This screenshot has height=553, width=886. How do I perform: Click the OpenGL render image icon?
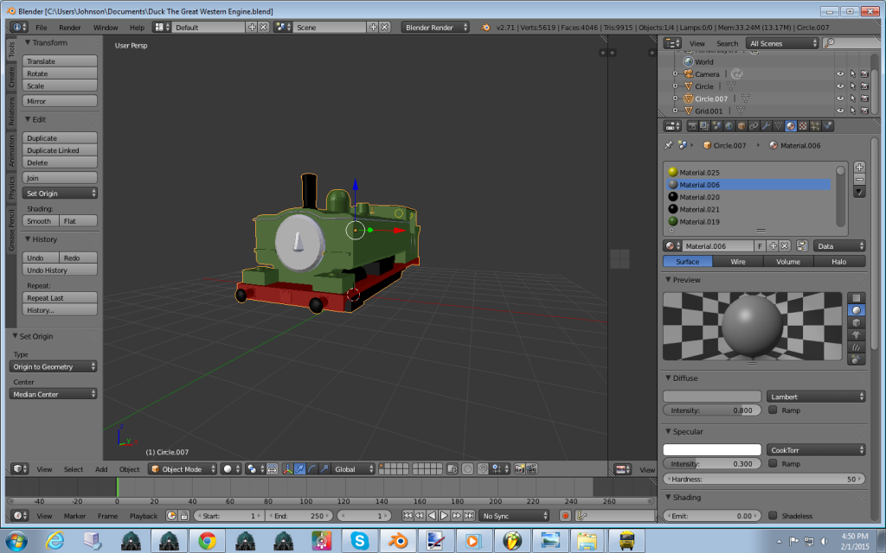[x=519, y=469]
